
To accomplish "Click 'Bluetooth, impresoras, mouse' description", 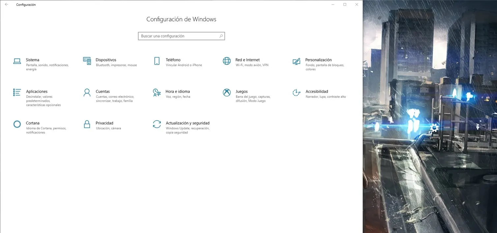I will coord(116,65).
